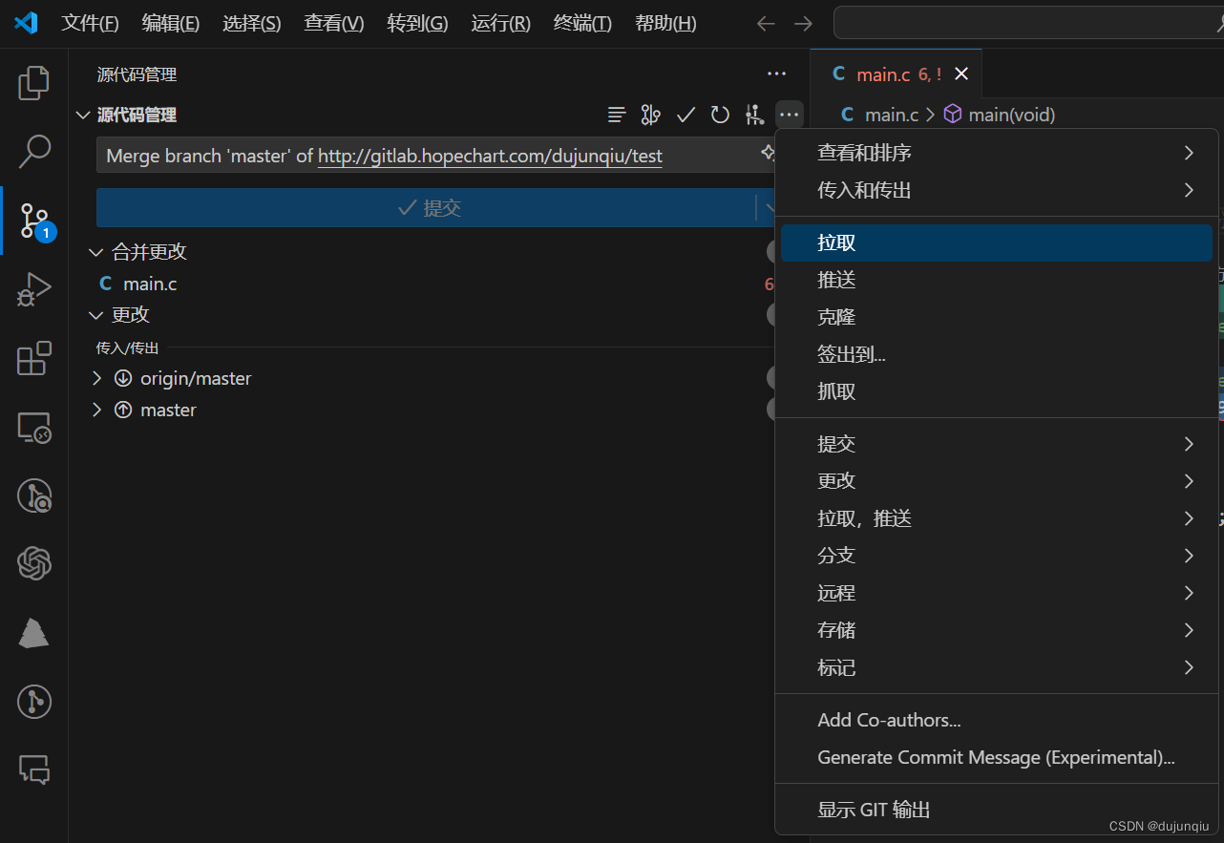1224x843 pixels.
Task: Open the Git Graph circular branch icon
Action: (33, 702)
